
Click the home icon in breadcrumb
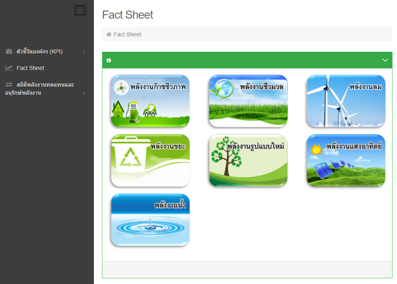click(x=108, y=34)
